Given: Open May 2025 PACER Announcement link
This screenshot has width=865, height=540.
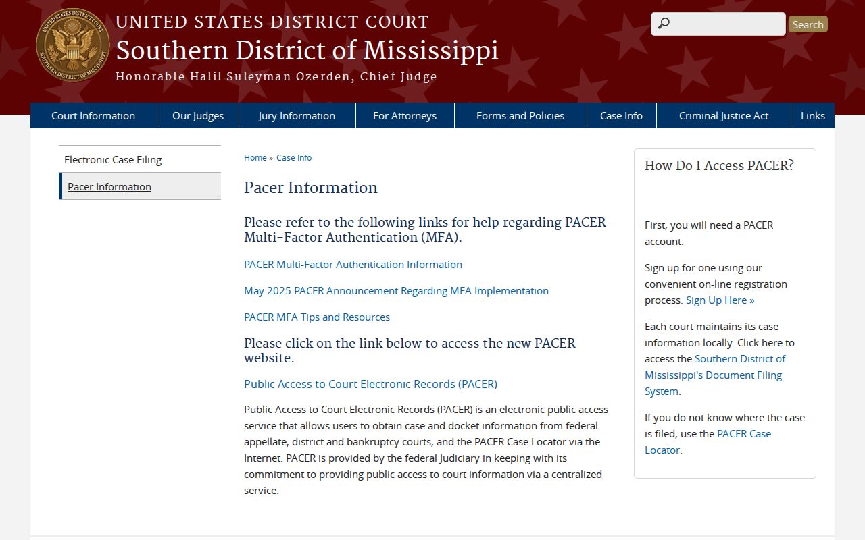Looking at the screenshot, I should click(396, 290).
